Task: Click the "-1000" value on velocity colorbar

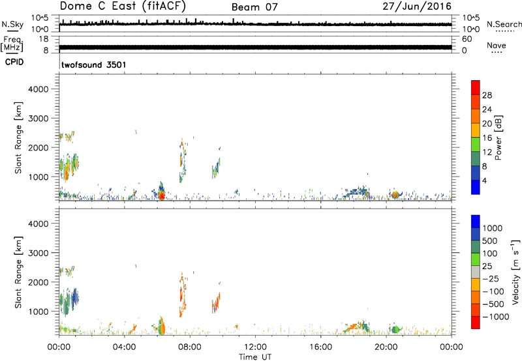Action: coord(496,317)
